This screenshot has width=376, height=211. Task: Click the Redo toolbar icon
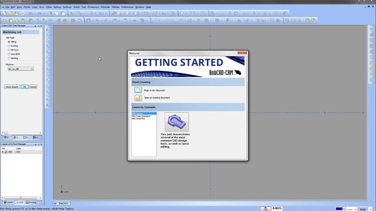(39, 13)
